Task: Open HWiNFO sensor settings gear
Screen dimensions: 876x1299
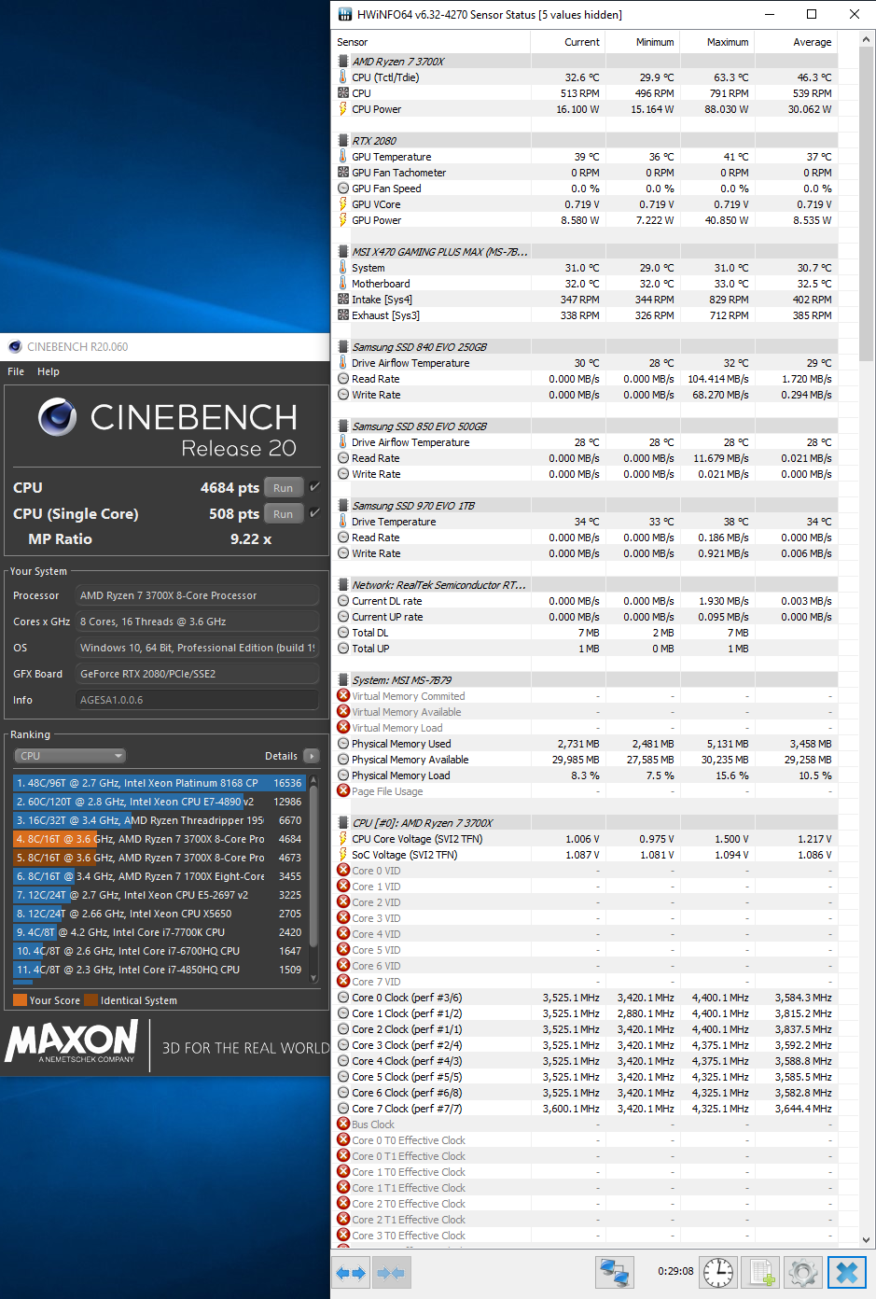Action: (x=802, y=1272)
